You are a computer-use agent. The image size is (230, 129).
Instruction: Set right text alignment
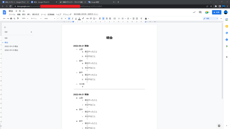click(107, 19)
